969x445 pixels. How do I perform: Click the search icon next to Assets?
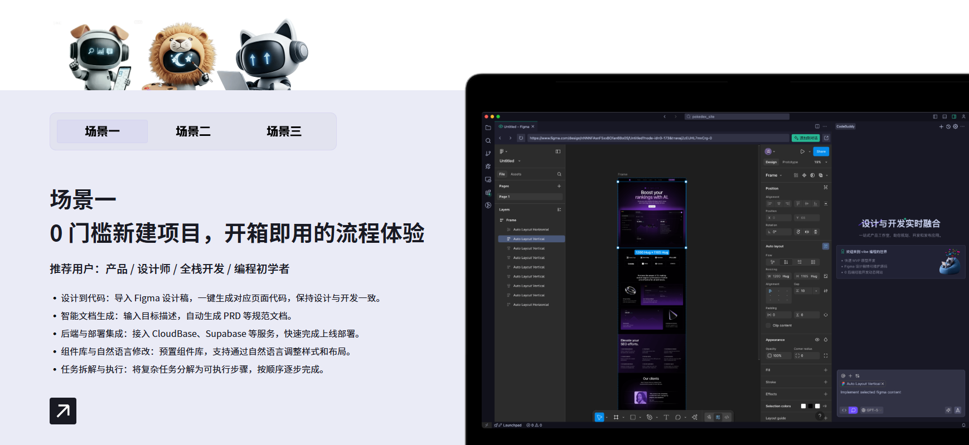pyautogui.click(x=559, y=174)
